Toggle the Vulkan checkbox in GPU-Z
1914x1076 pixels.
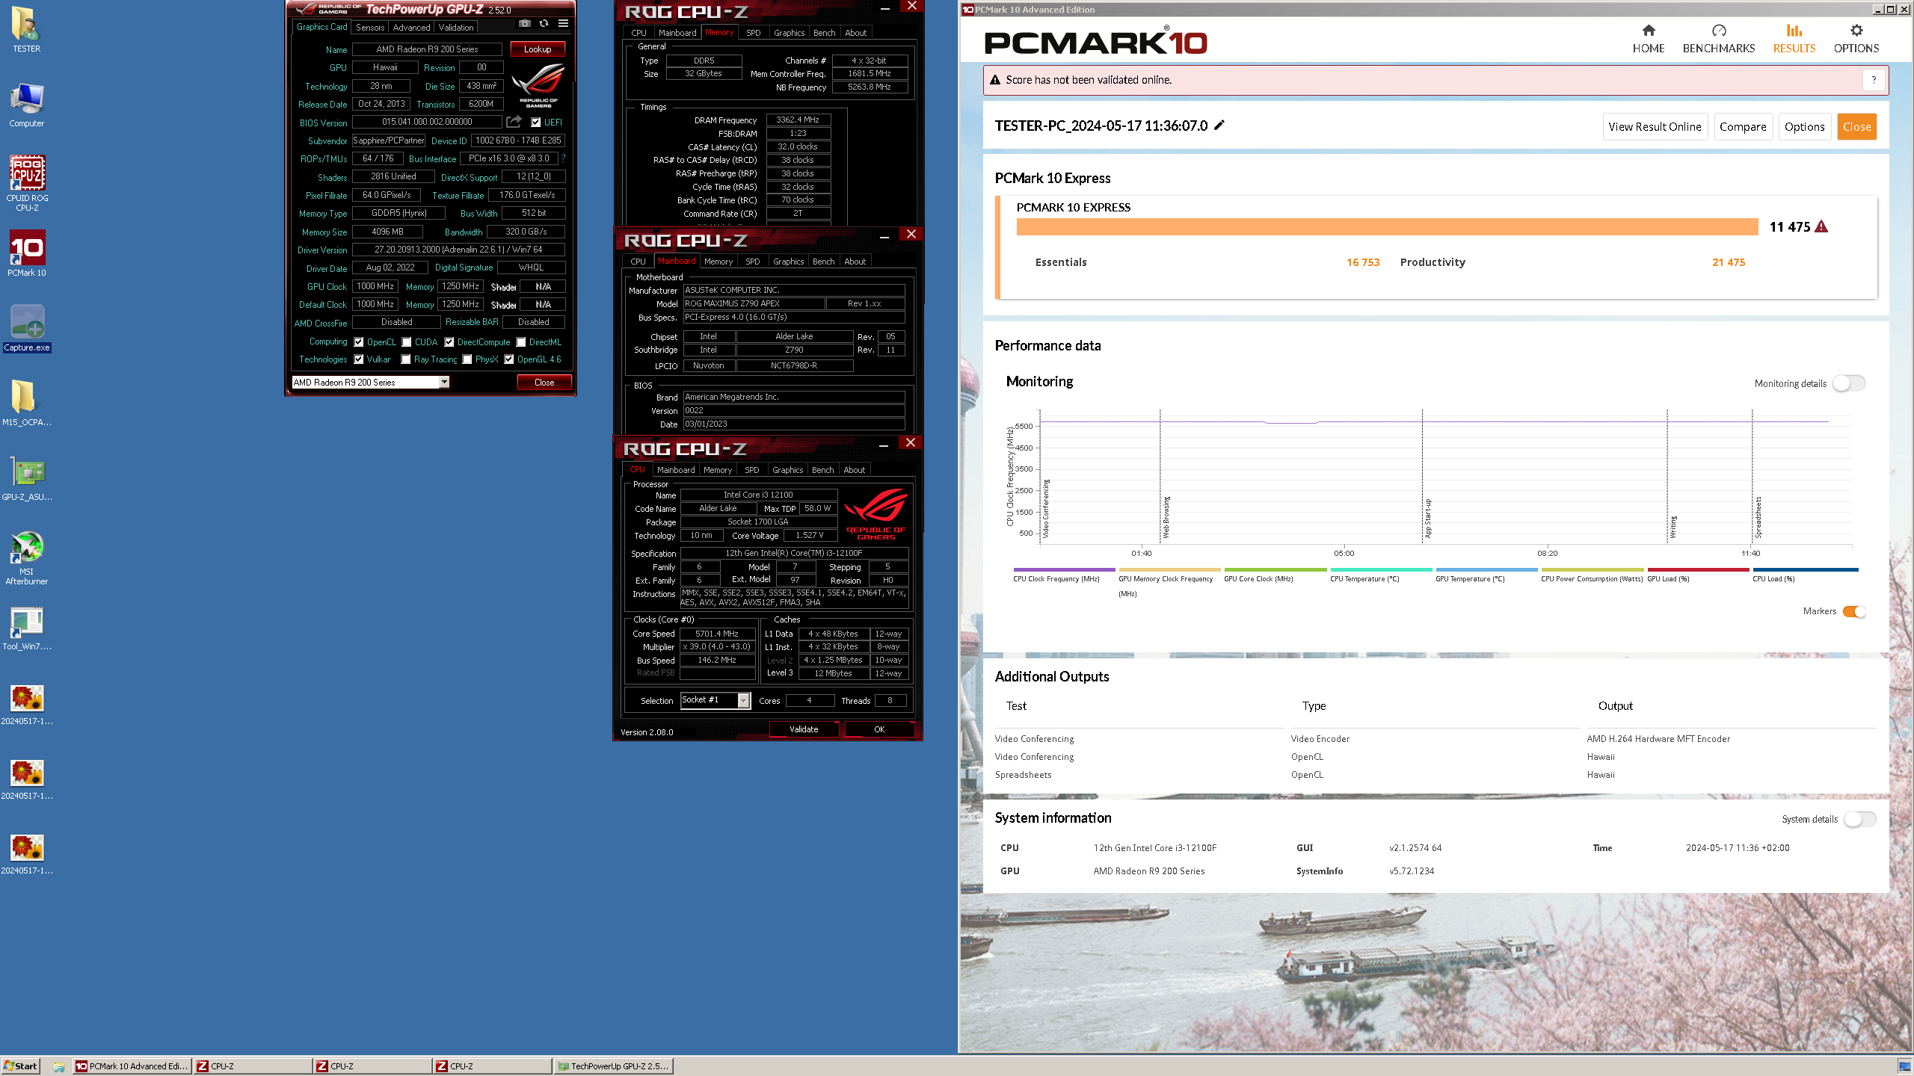click(359, 359)
